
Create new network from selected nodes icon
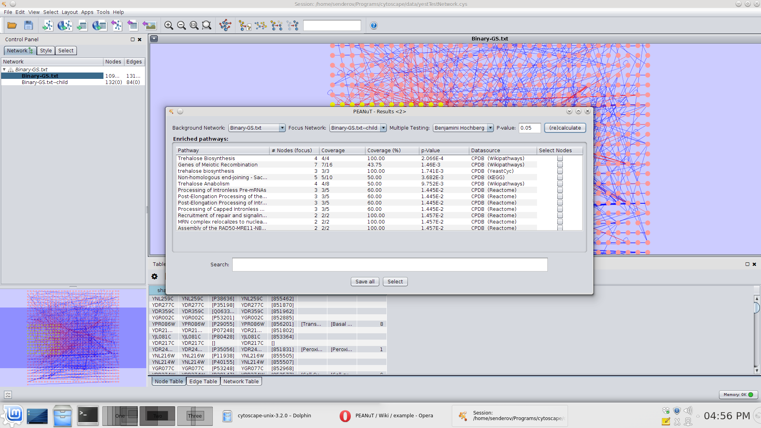tap(245, 25)
